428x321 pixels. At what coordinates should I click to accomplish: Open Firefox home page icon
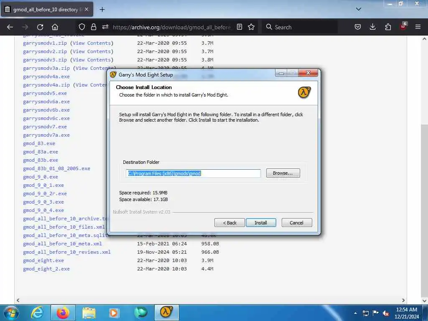(55, 27)
